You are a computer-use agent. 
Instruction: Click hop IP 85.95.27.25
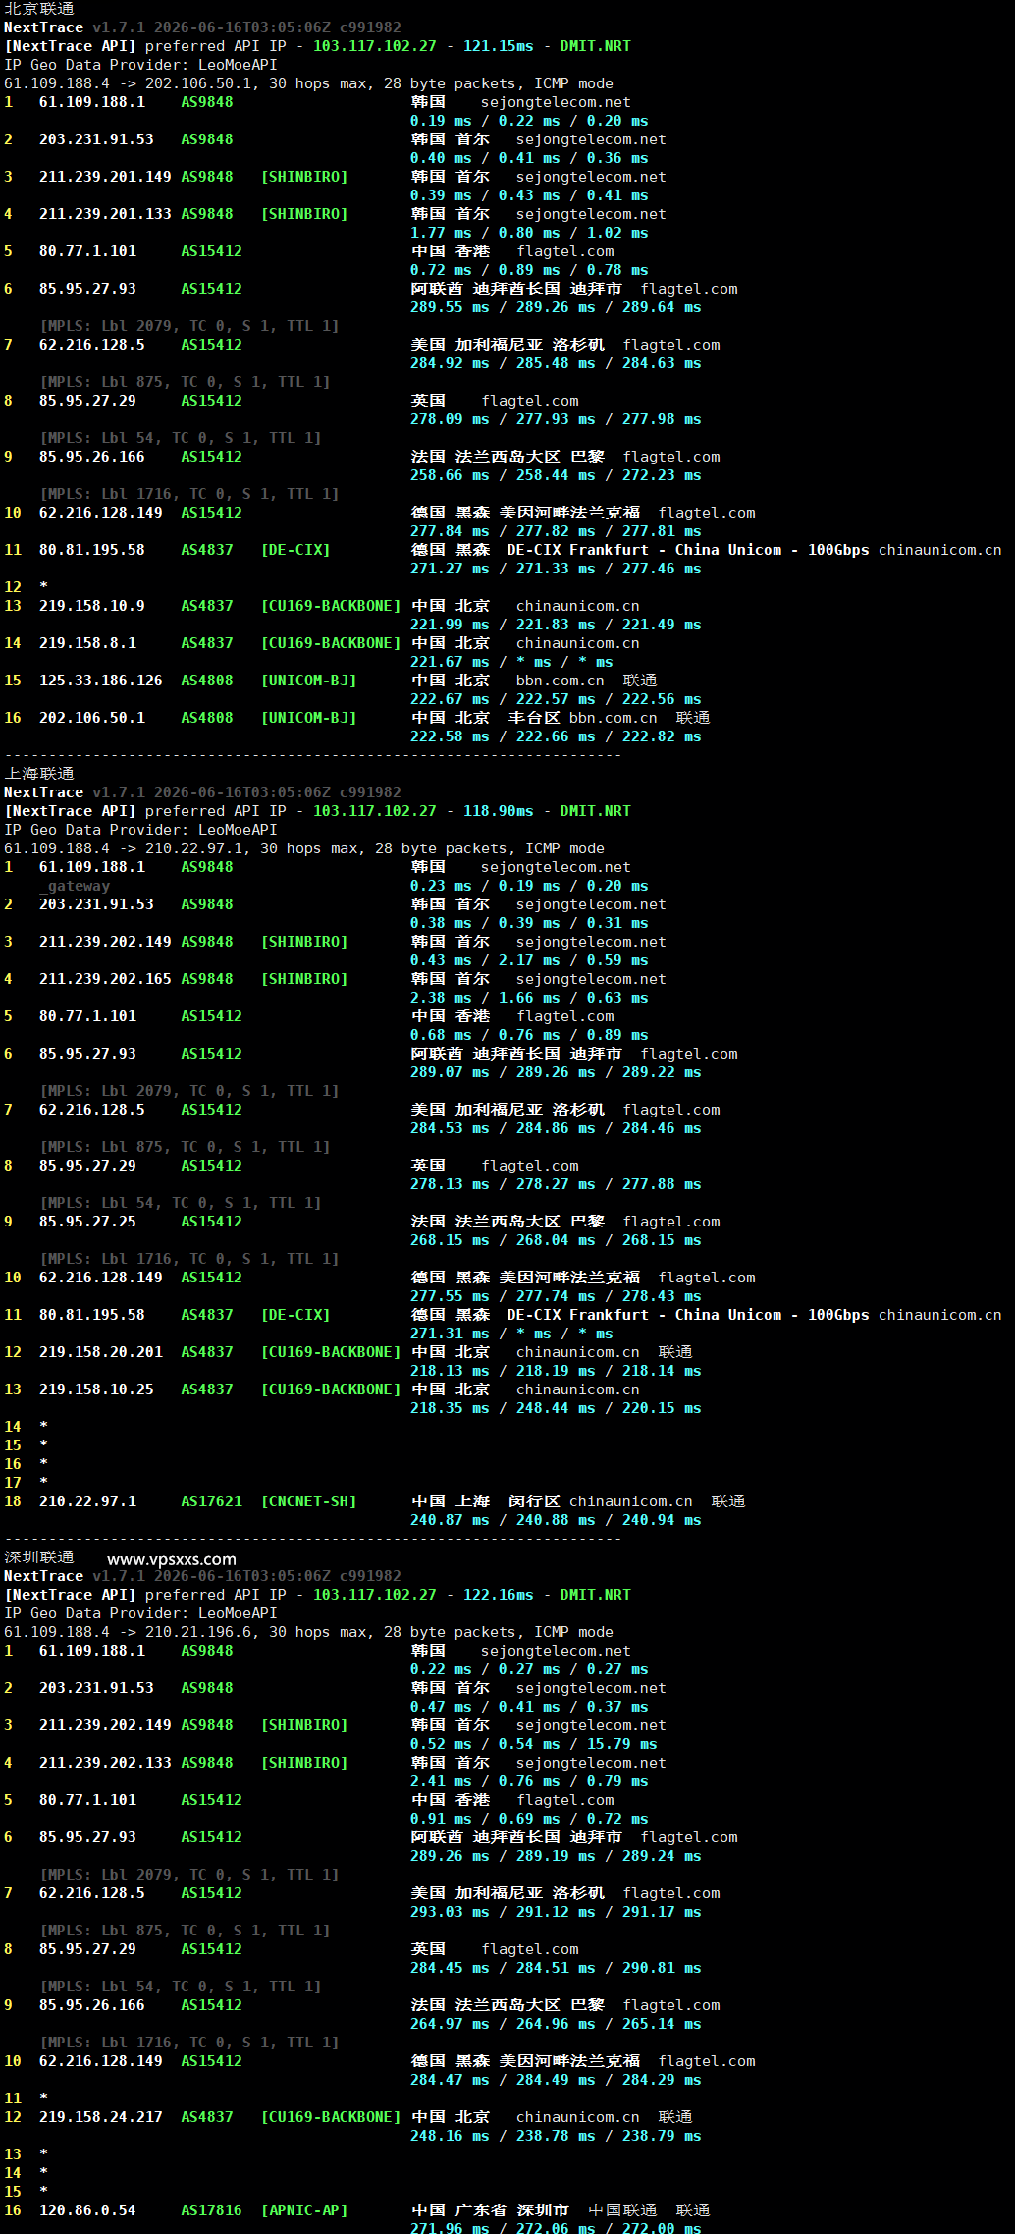87,1222
